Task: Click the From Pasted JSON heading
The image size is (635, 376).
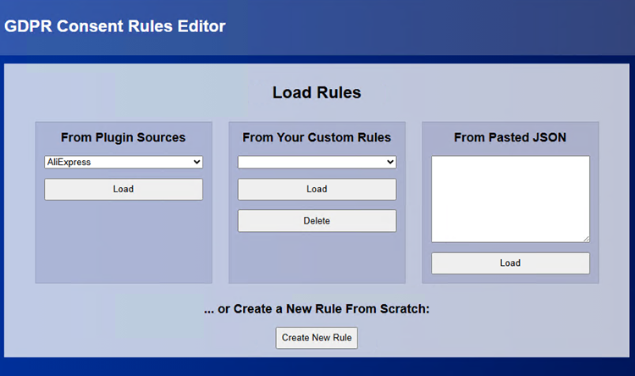Action: 510,137
